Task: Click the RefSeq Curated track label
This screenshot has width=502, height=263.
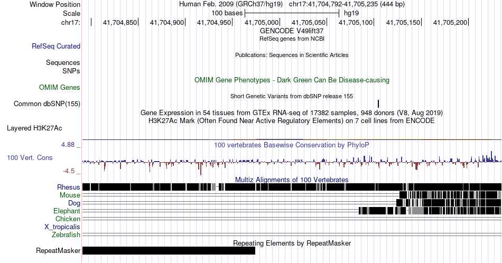Action: (x=56, y=46)
